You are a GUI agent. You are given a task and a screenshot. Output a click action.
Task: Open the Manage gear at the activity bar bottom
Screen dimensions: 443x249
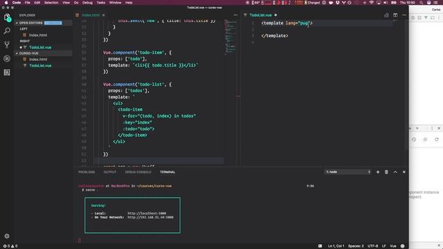point(7,236)
